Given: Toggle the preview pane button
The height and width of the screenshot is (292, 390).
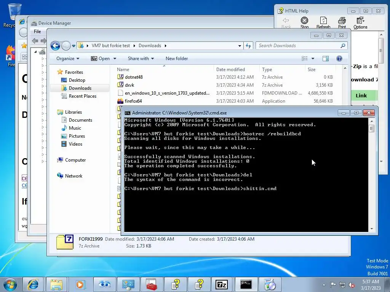Looking at the screenshot, I should click(326, 59).
